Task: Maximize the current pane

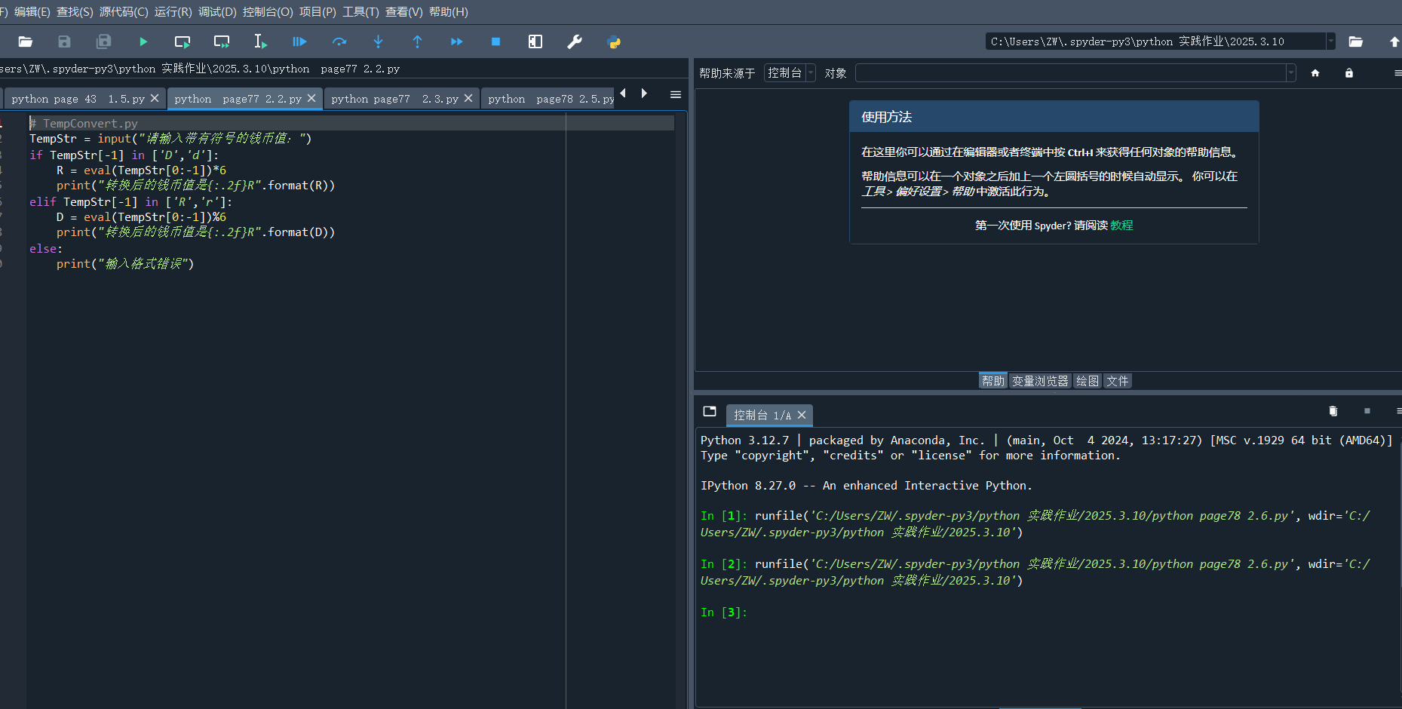Action: (x=535, y=41)
